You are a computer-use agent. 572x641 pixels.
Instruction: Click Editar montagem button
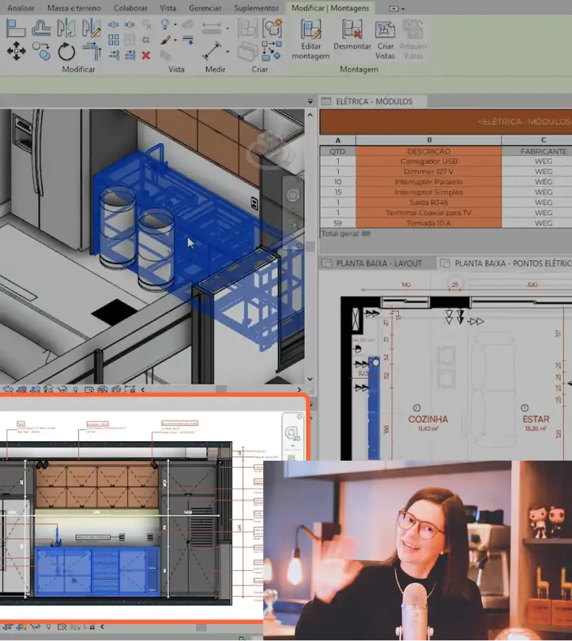click(310, 39)
